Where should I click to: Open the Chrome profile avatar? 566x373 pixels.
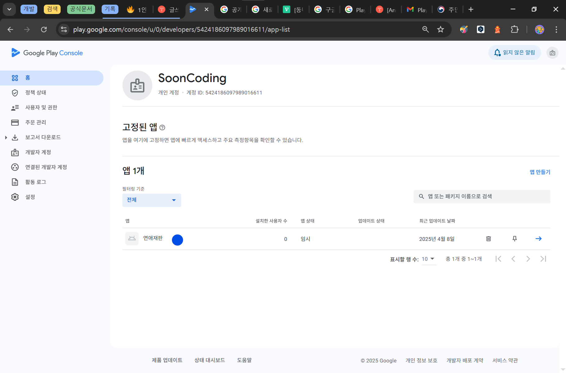pos(540,30)
